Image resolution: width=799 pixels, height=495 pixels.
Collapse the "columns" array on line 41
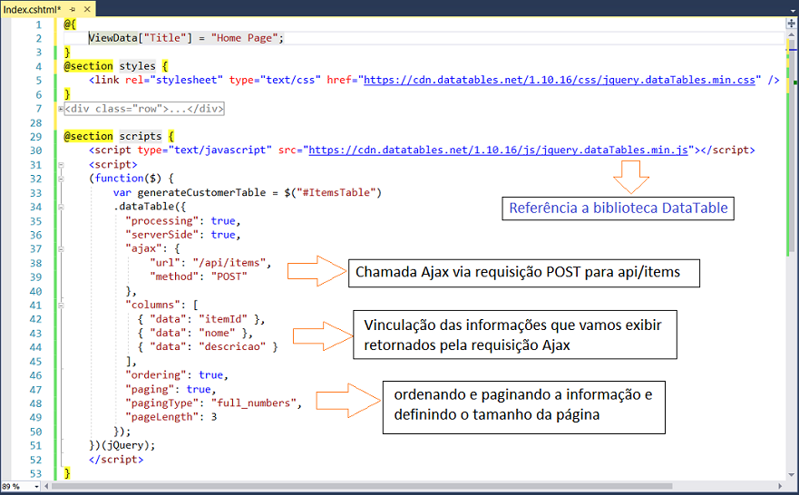point(61,306)
